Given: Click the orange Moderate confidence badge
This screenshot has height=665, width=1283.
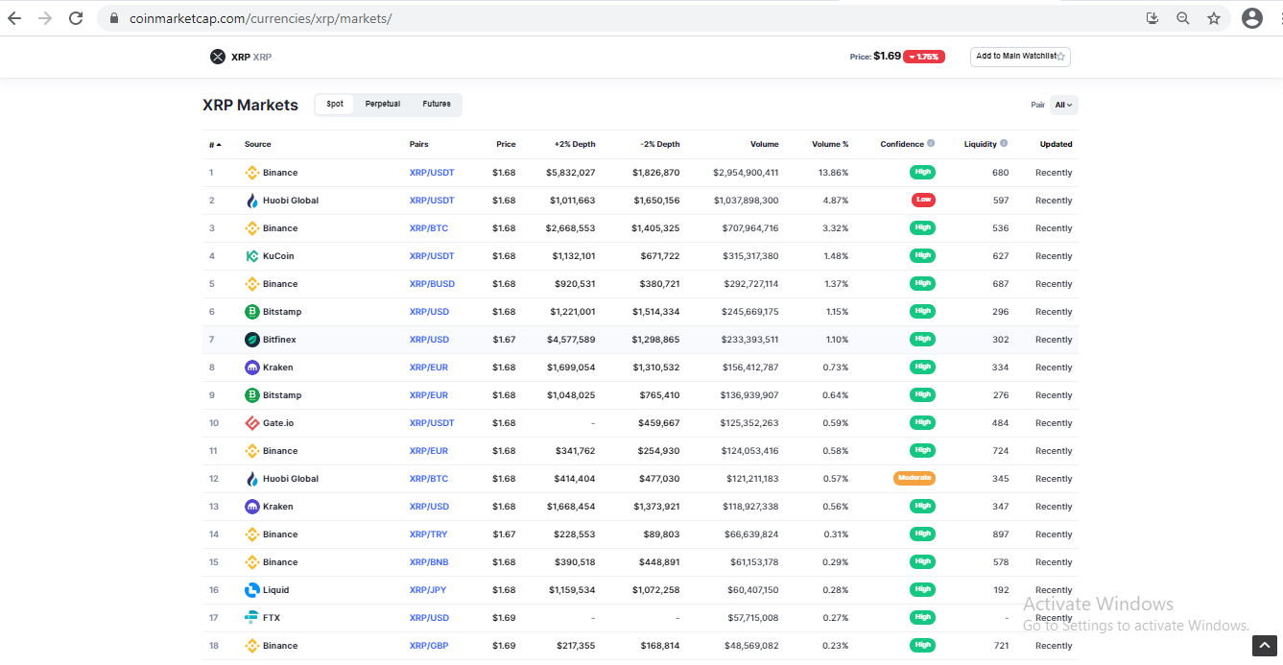Looking at the screenshot, I should pos(915,478).
